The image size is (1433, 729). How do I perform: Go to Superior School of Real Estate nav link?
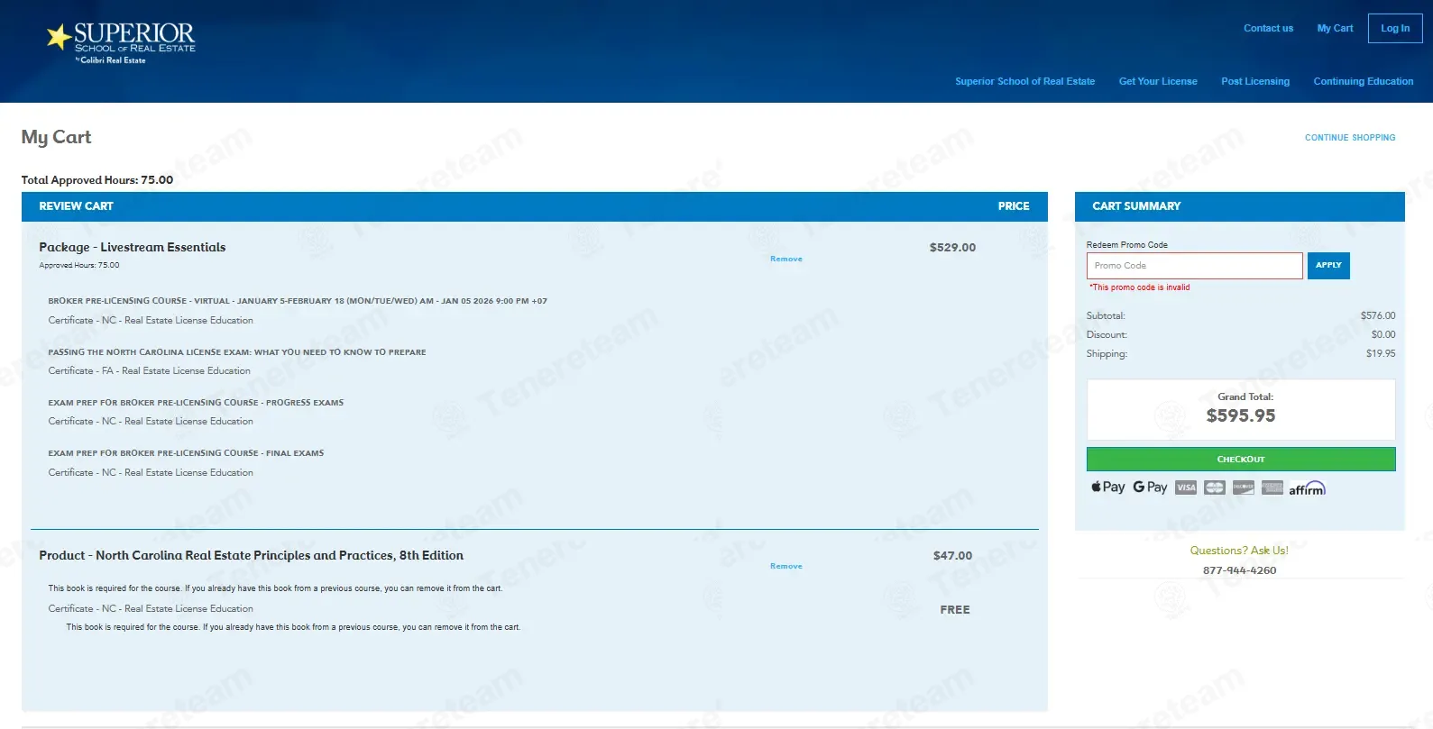click(x=1024, y=81)
